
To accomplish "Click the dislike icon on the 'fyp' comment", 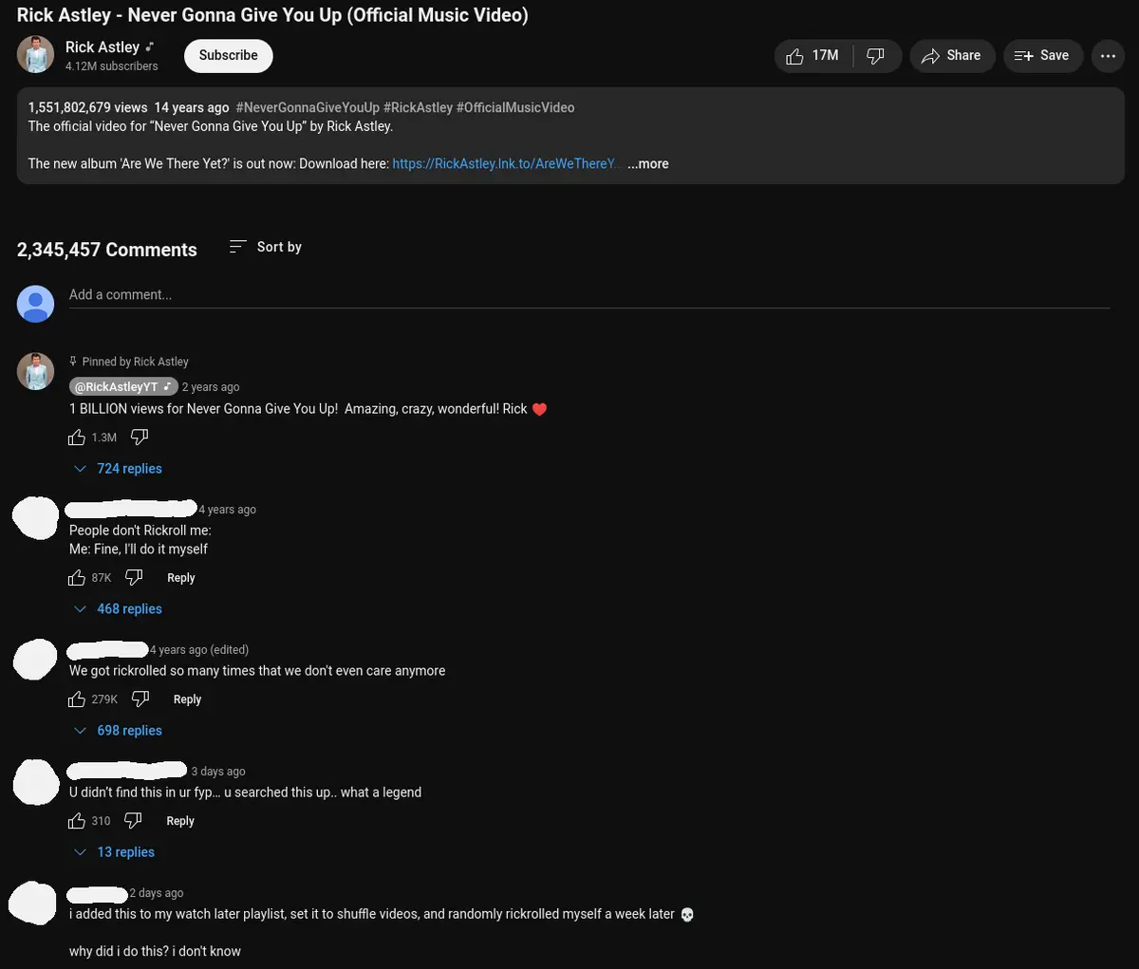I will click(133, 820).
